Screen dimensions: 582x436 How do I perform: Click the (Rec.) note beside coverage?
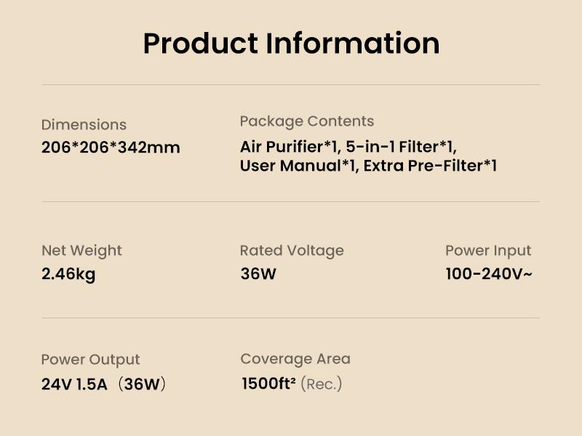coord(321,384)
